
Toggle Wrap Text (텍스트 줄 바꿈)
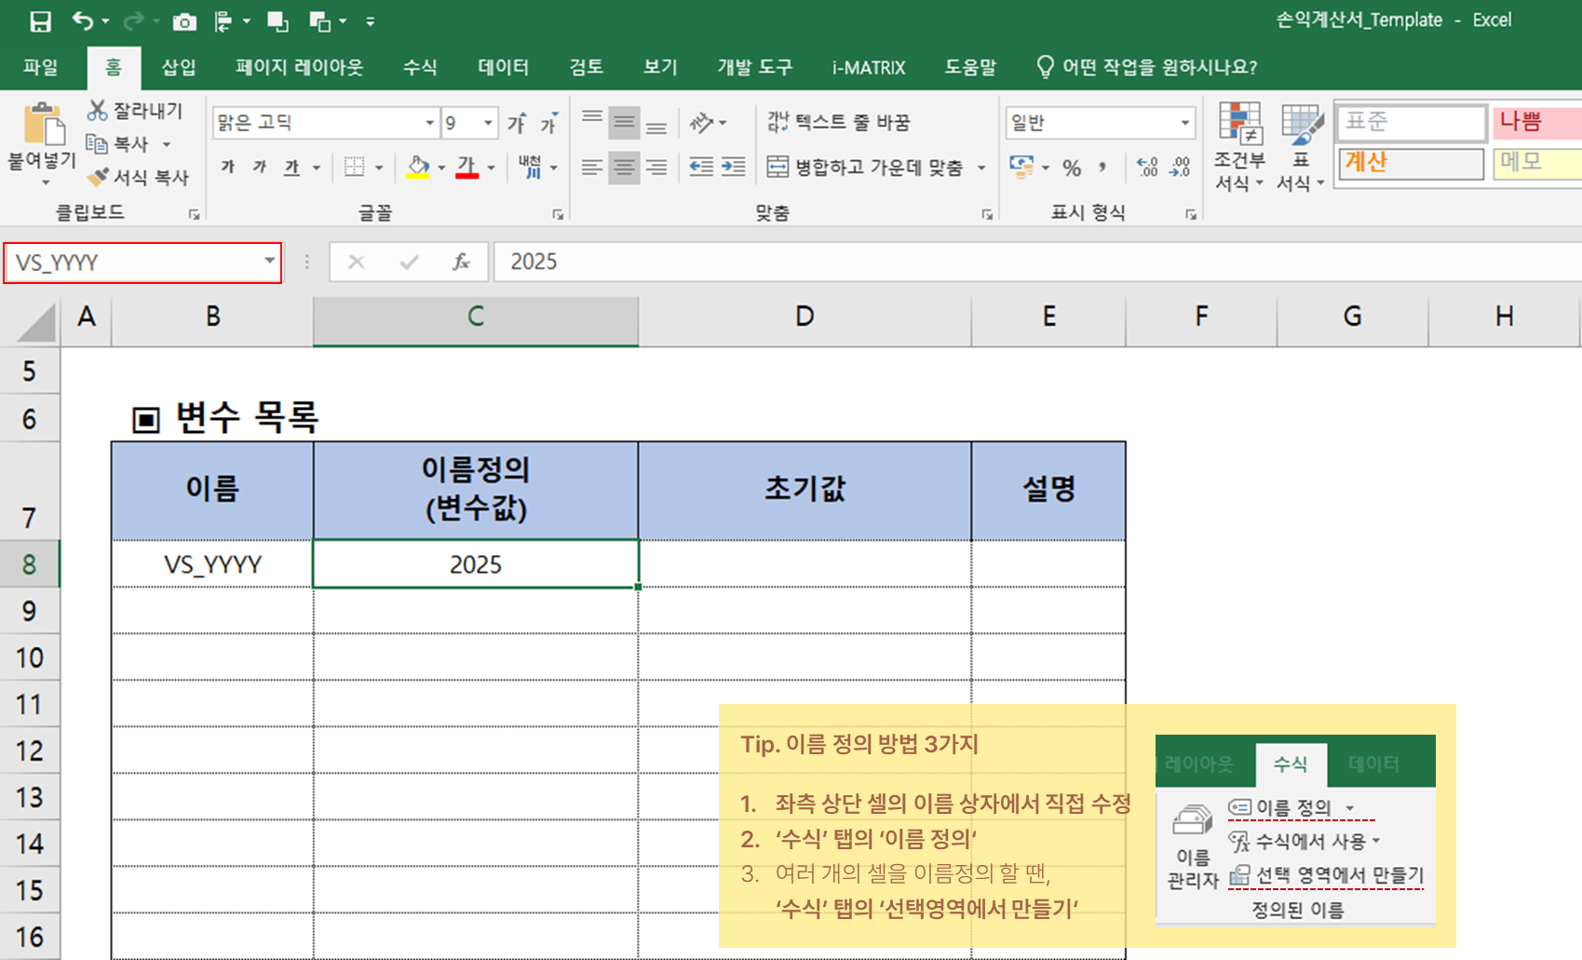838,122
